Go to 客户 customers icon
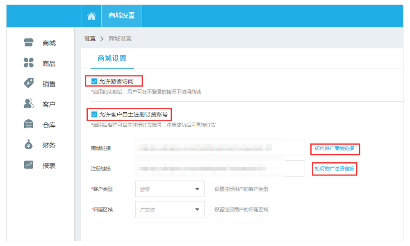The height and width of the screenshot is (246, 410). tap(28, 104)
